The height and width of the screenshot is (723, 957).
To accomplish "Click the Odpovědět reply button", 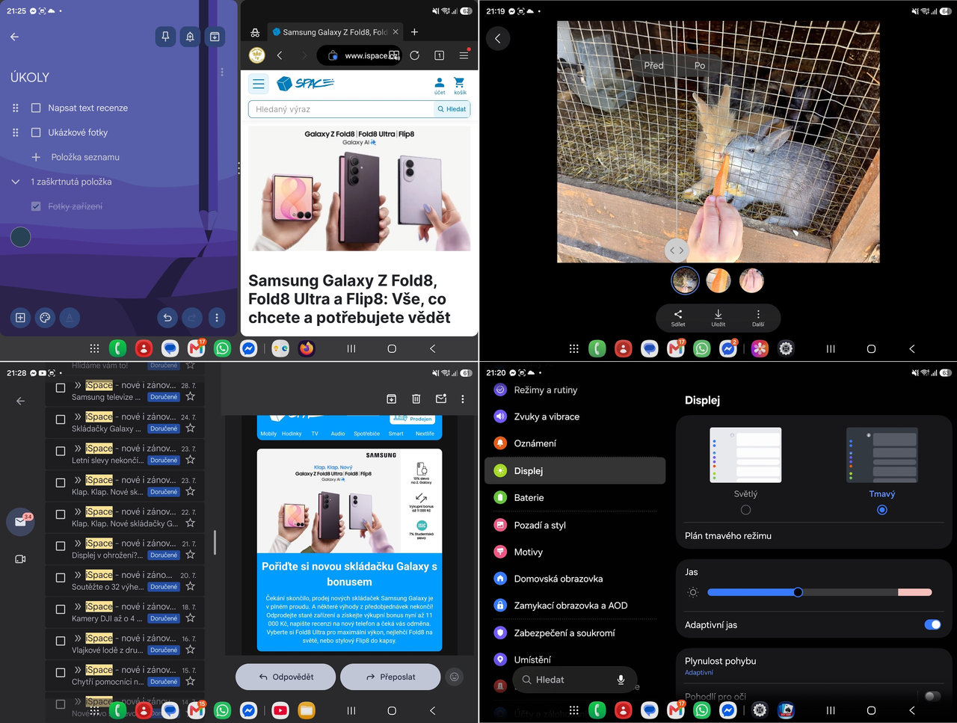I will pyautogui.click(x=286, y=677).
